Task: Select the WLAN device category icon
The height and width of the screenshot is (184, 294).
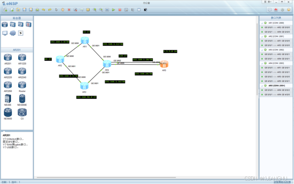Action: [x=21, y=24]
